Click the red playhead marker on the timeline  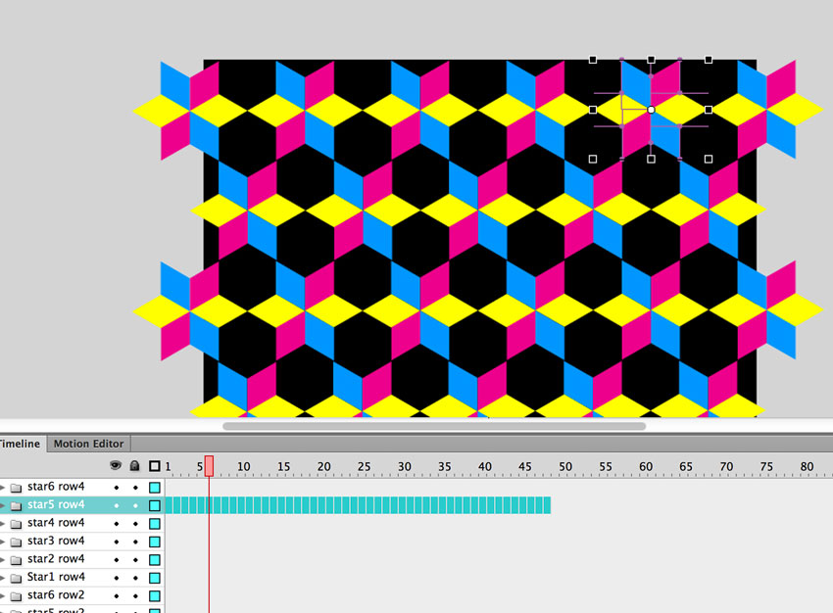210,466
